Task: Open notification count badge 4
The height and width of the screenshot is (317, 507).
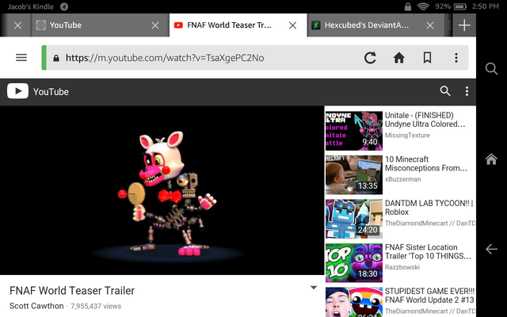Action: [x=64, y=6]
